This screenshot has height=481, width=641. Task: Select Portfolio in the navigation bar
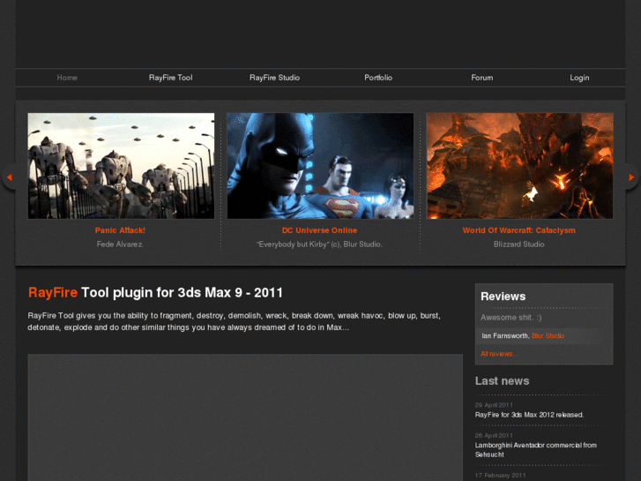click(378, 78)
